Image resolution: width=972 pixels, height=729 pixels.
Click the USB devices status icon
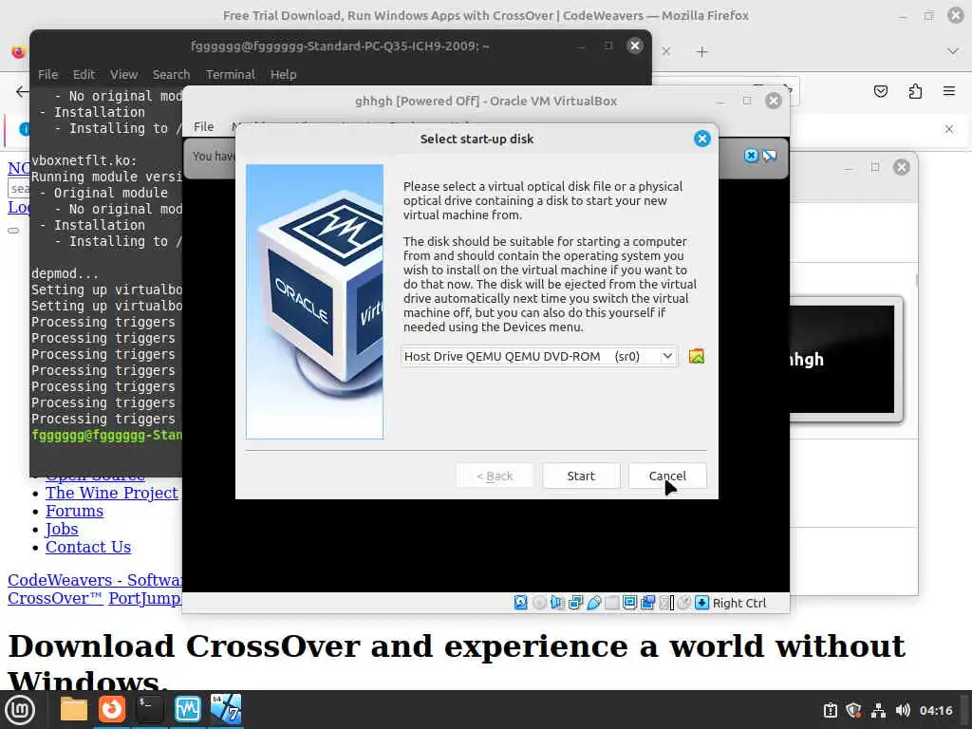pyautogui.click(x=594, y=603)
